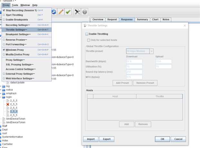
Task: Select the CarSeller tree item
Action: 7,144
